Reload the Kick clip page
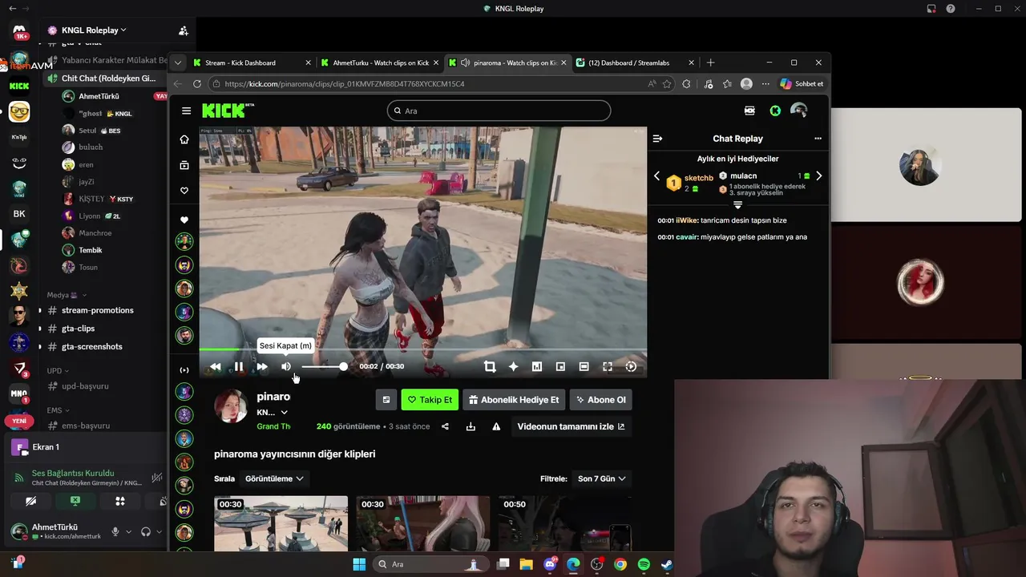 tap(196, 83)
